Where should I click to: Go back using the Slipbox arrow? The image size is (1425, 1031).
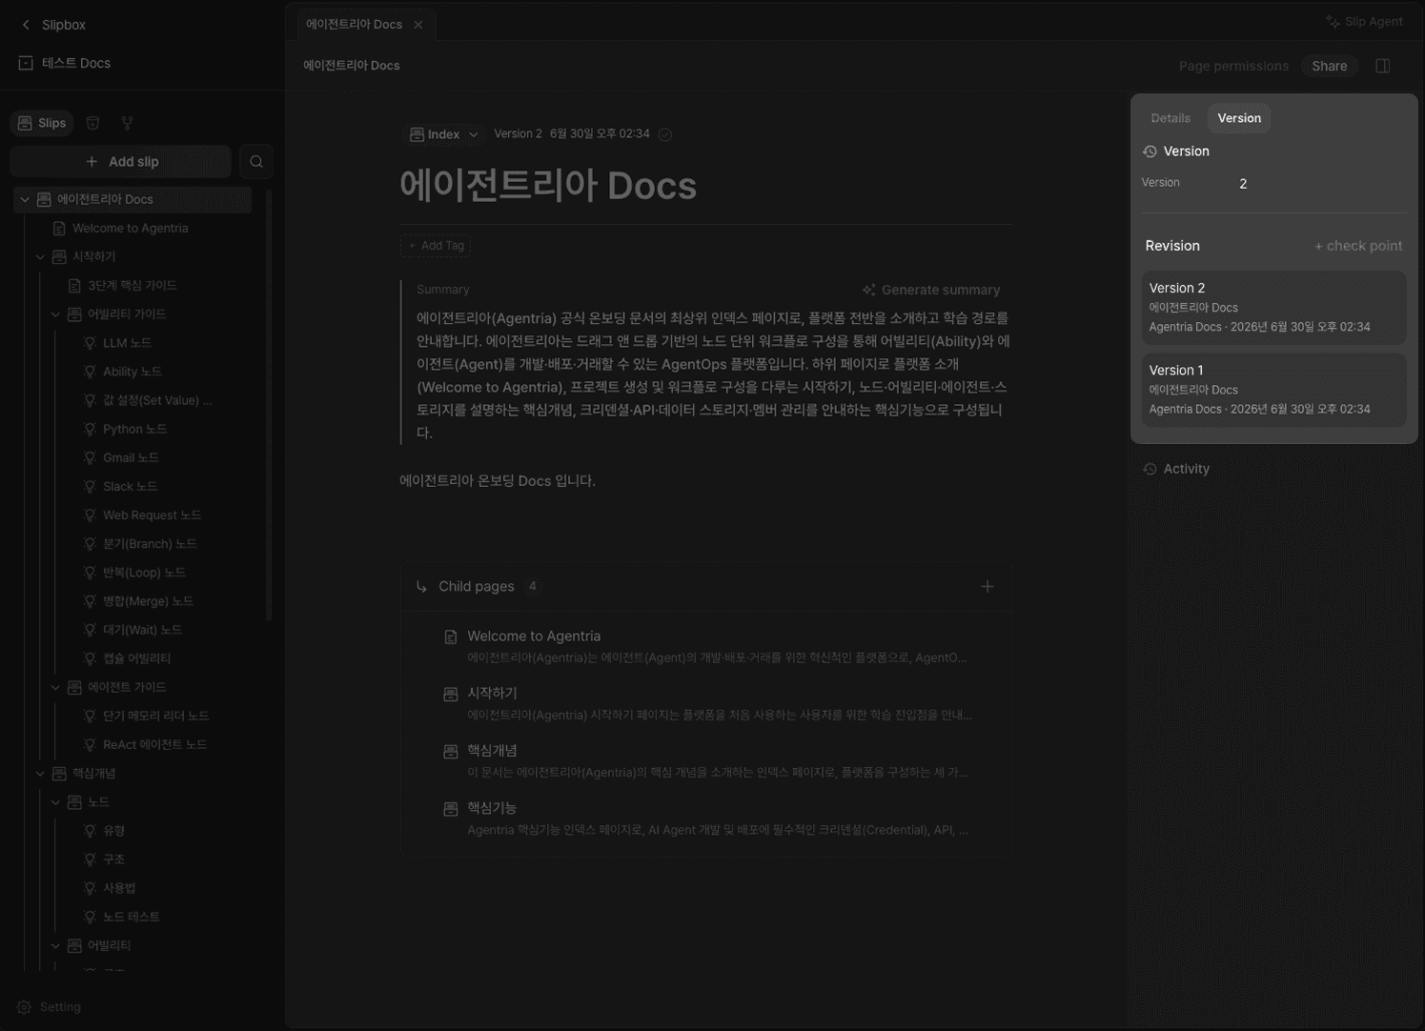coord(26,25)
